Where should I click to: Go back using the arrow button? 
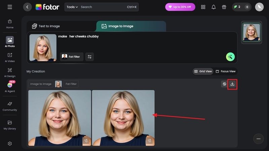(x=28, y=7)
